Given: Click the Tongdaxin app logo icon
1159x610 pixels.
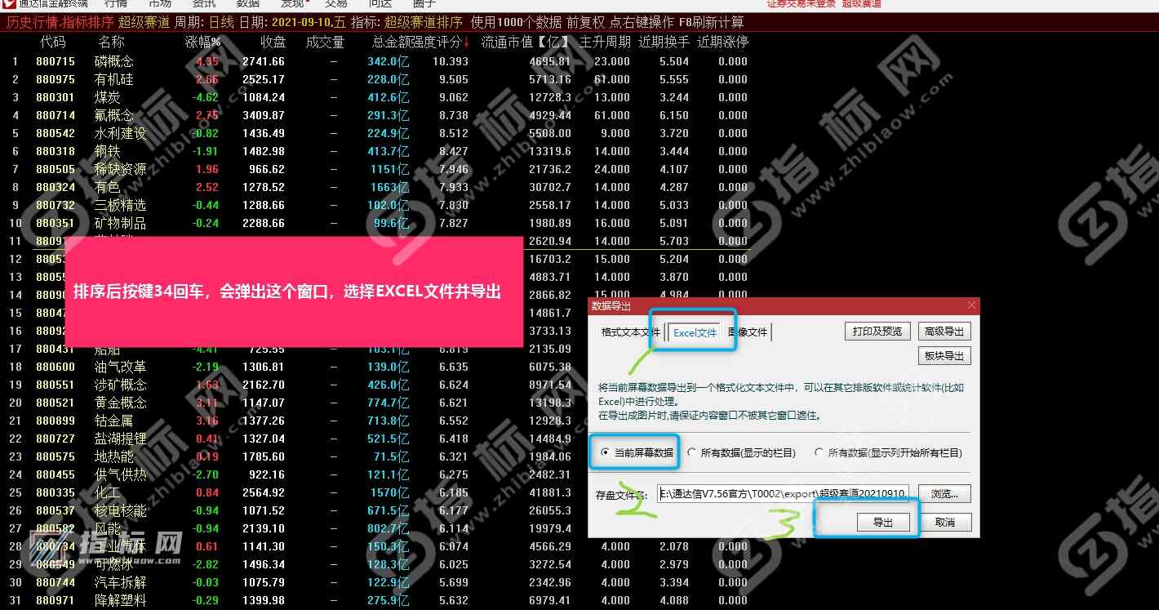Looking at the screenshot, I should (x=8, y=3).
